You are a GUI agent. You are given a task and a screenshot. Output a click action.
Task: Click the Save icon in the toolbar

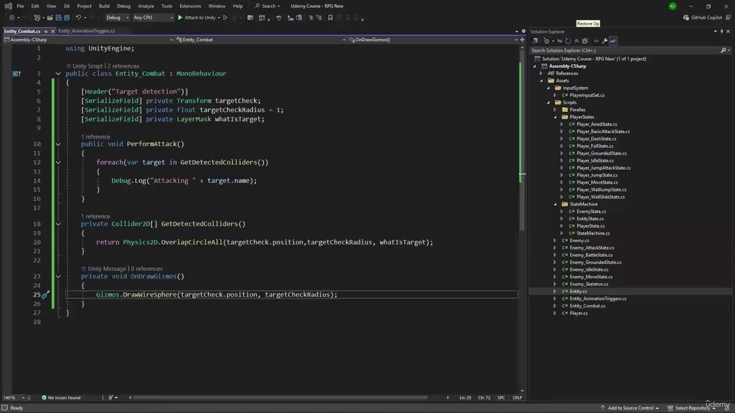click(x=58, y=18)
